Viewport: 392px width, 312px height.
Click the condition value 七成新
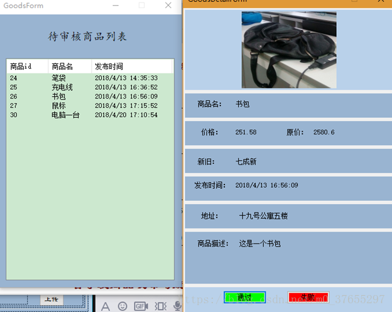click(x=246, y=161)
